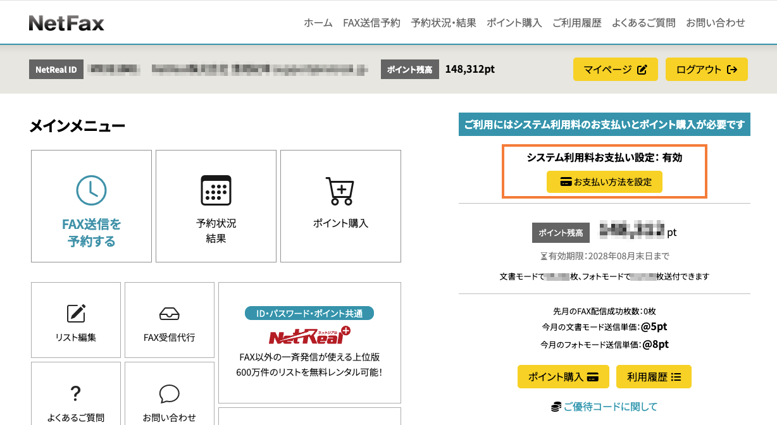
Task: Click the 今月のフォトモード送信単価 @8pt line
Action: (604, 344)
